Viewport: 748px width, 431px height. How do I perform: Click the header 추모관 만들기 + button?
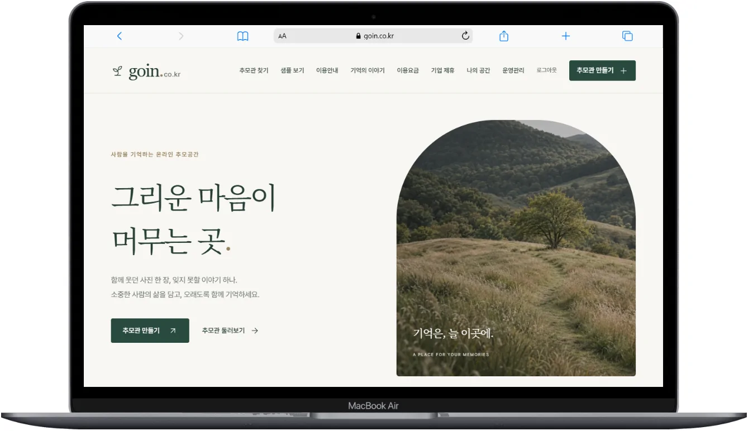[602, 70]
